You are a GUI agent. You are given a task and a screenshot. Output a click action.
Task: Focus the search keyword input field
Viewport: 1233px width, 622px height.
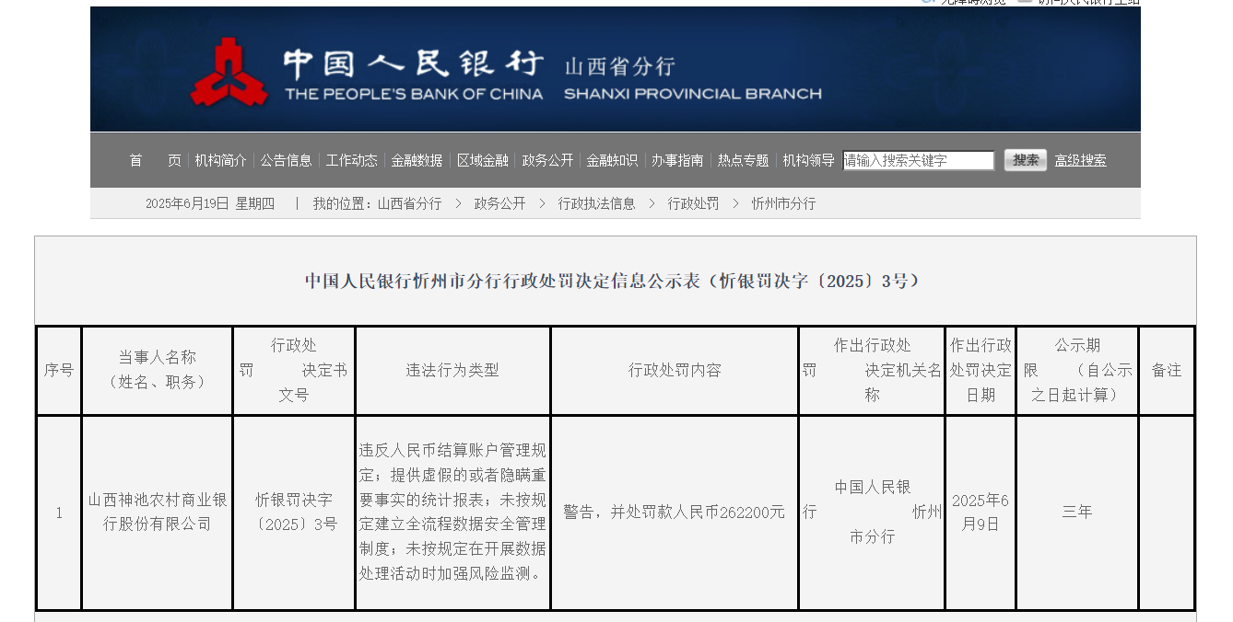919,160
